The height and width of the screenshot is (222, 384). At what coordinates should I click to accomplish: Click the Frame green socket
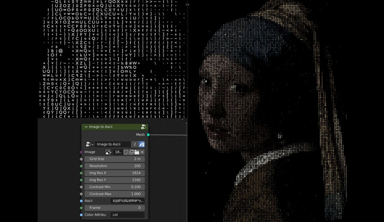[x=81, y=208]
